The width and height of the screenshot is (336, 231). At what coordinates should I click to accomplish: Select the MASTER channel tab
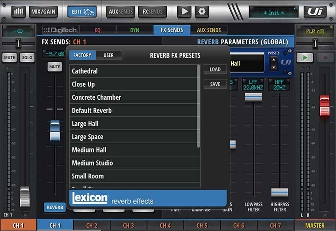coord(315,225)
